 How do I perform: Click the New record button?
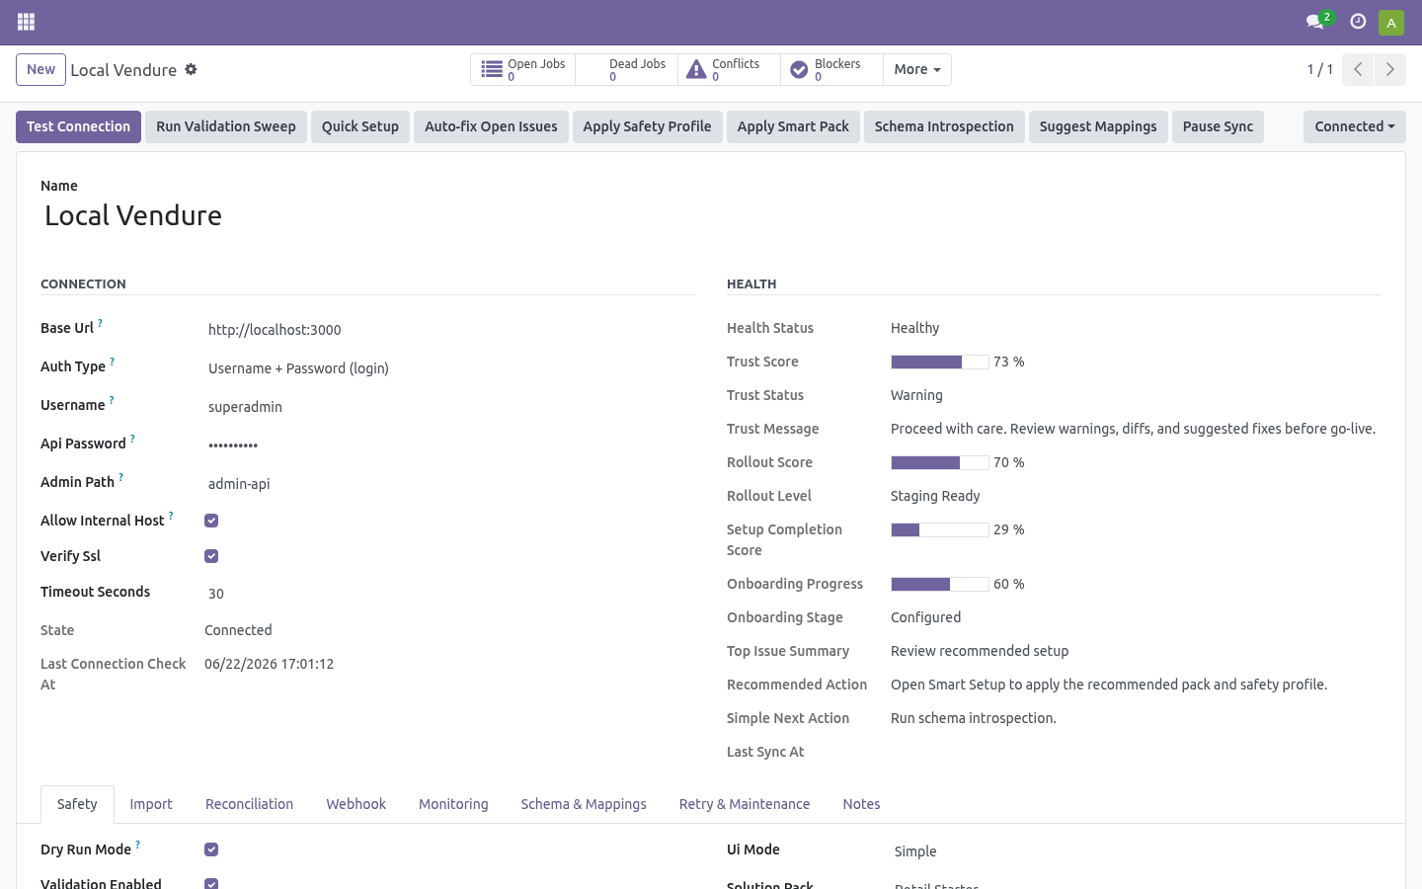point(40,69)
